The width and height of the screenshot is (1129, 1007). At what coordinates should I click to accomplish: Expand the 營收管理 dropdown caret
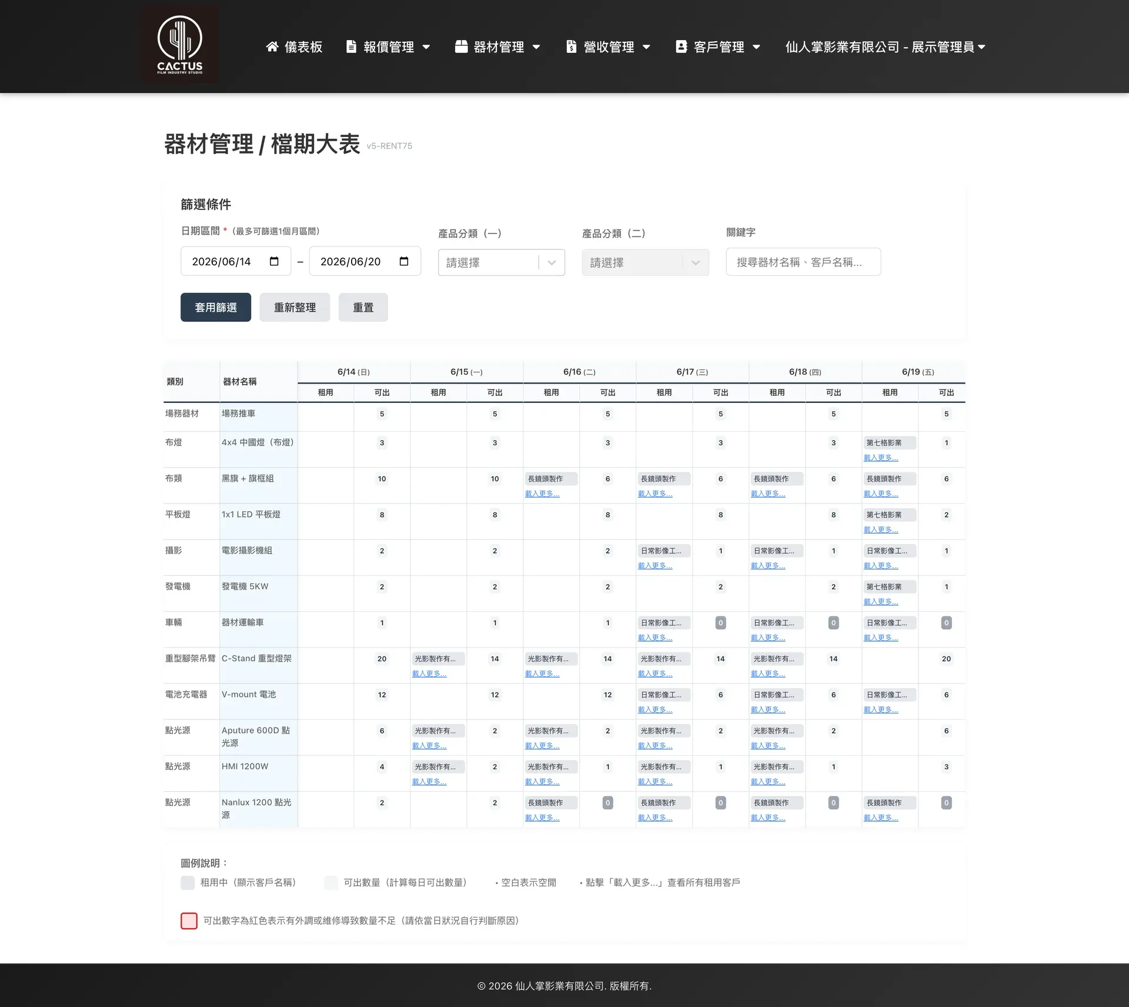click(x=646, y=47)
